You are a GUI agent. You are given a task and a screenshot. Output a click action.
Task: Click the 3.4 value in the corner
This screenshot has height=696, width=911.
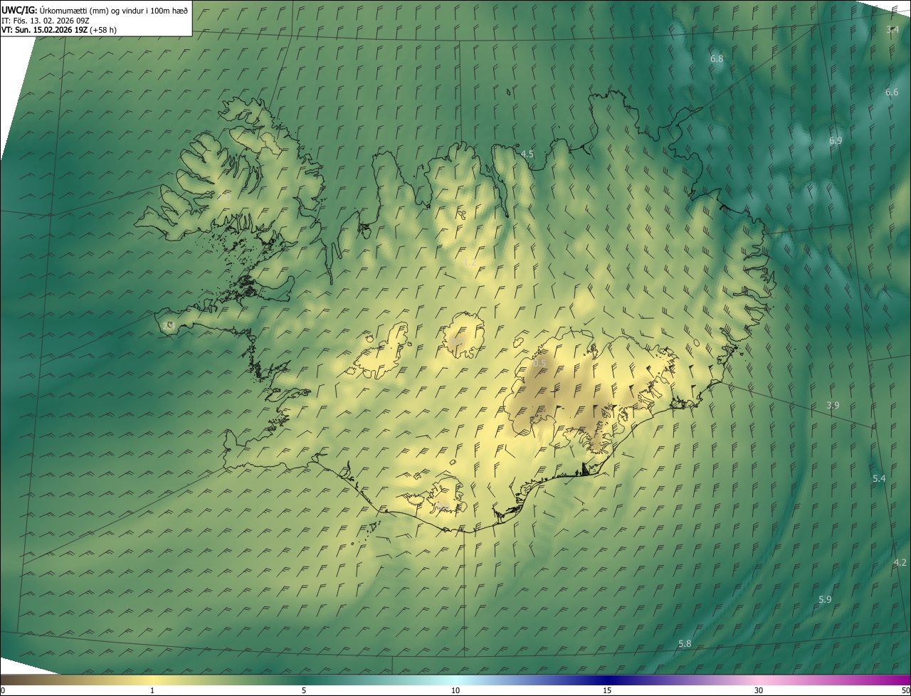[892, 29]
